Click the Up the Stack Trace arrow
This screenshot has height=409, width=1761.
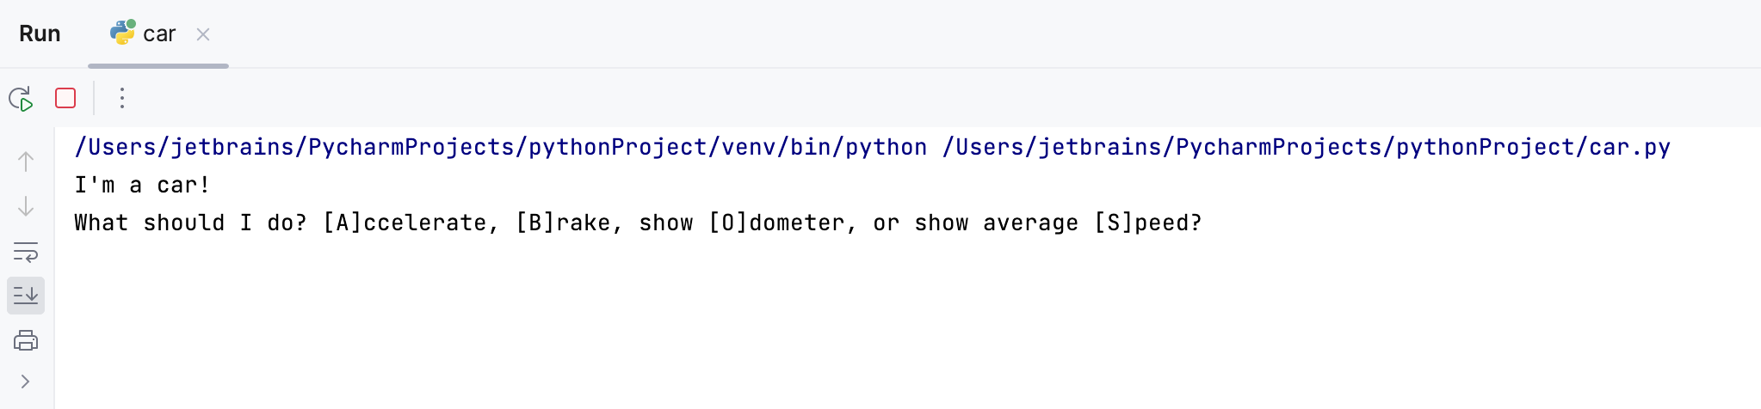point(26,162)
